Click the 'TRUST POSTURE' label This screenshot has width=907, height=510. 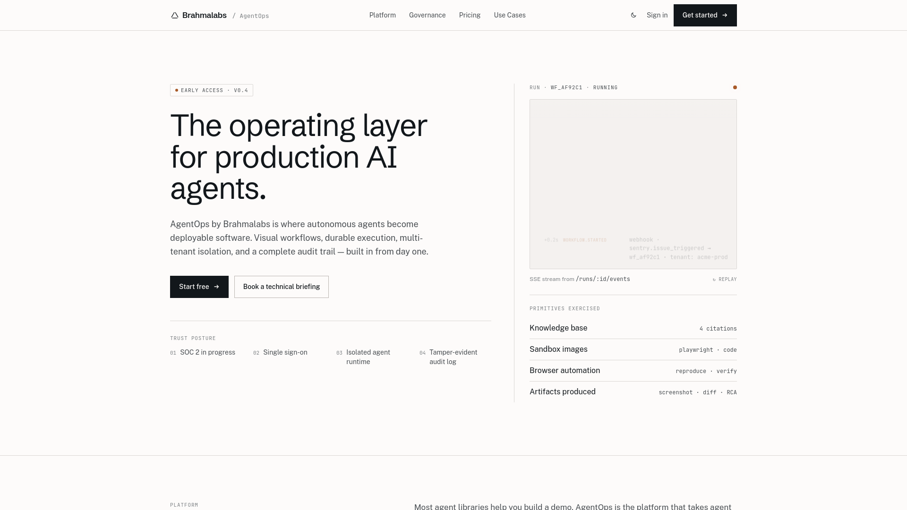click(193, 338)
